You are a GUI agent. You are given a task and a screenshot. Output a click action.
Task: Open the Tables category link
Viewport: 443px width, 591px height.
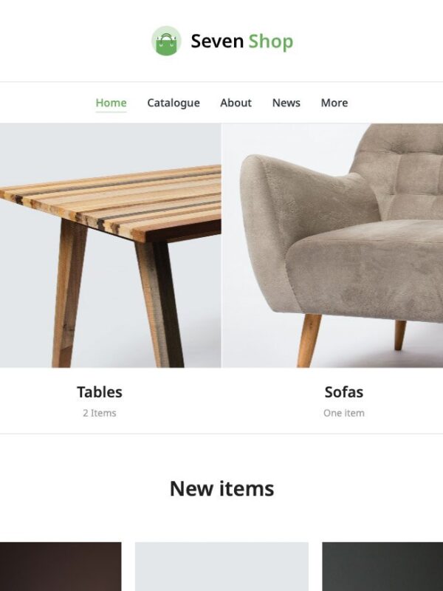(x=100, y=392)
